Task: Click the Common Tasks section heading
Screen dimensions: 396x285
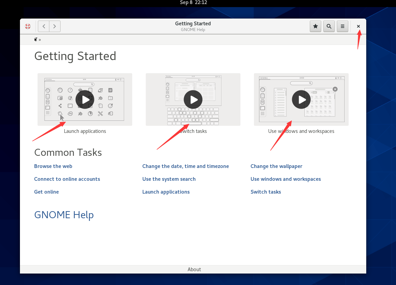Action: point(68,152)
